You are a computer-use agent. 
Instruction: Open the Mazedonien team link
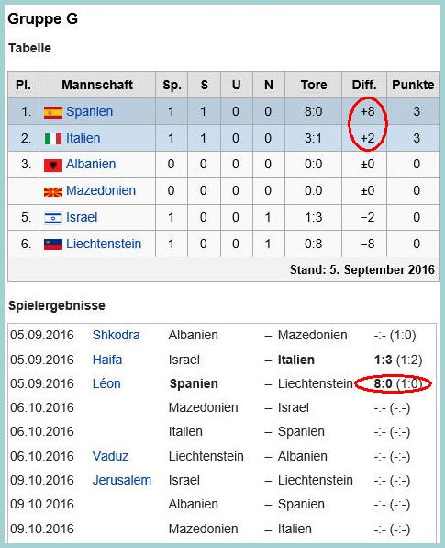click(101, 190)
